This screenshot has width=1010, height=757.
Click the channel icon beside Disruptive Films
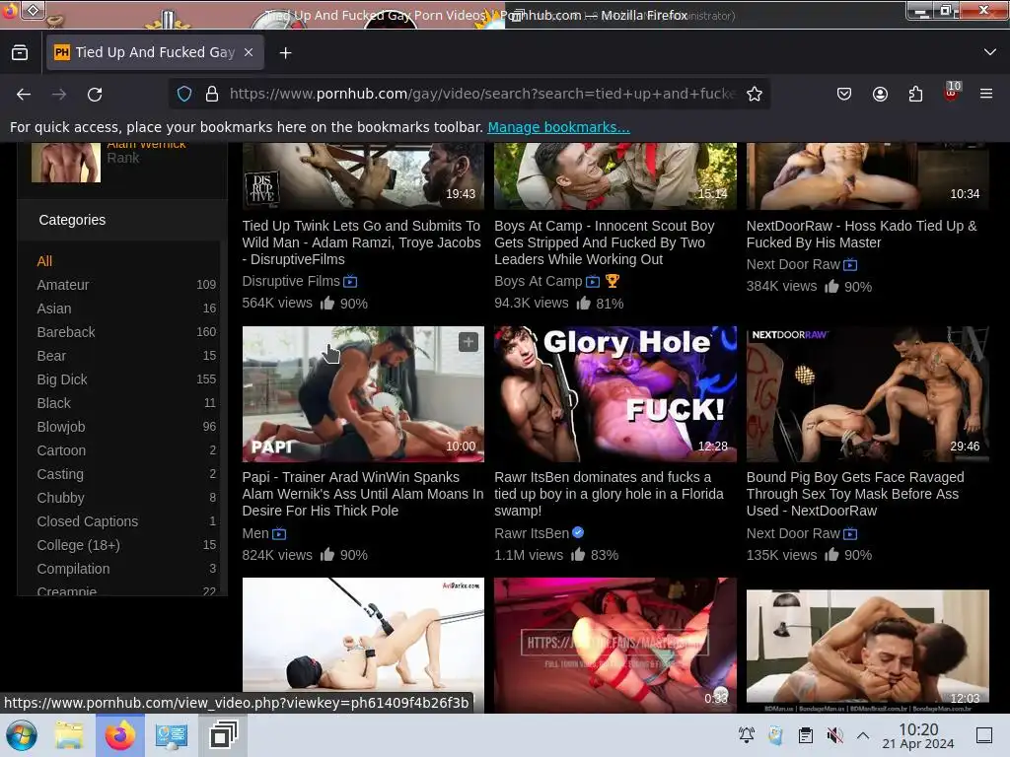click(350, 281)
